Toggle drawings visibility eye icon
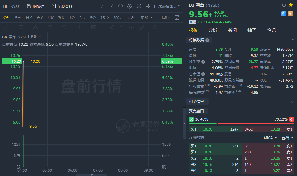This screenshot has width=297, height=176. pos(131,27)
